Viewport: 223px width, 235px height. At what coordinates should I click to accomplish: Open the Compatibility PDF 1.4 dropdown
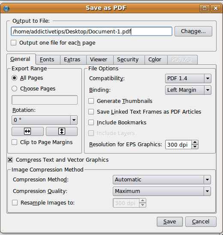point(188,78)
